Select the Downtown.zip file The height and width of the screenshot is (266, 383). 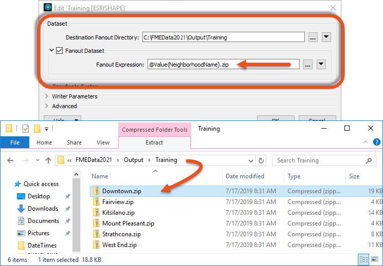coord(236,191)
